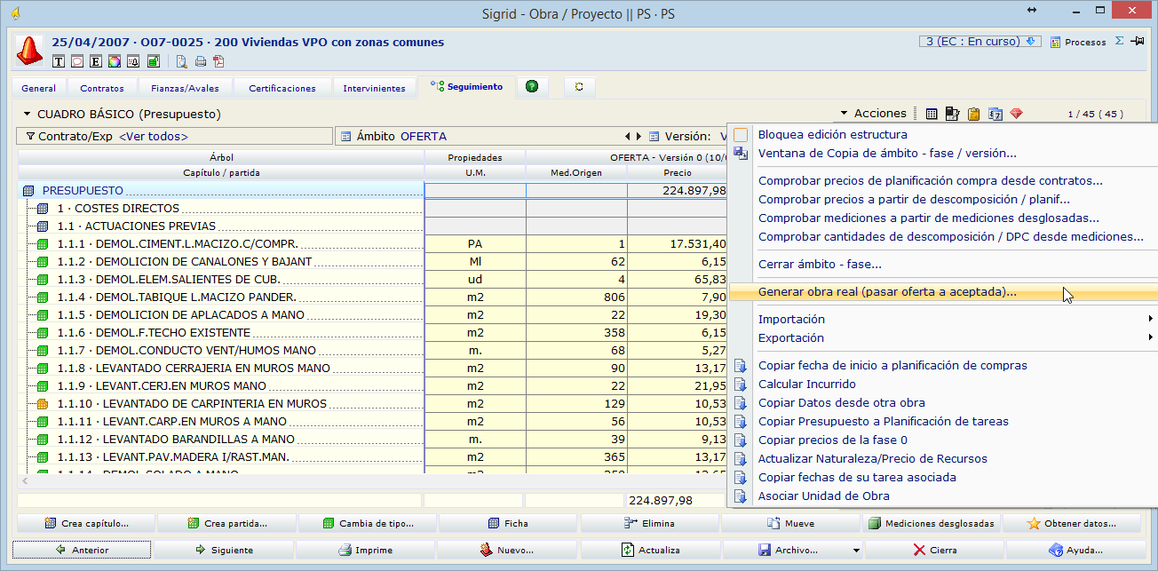Switch to the Certificaciones tab
Viewport: 1158px width, 571px height.
point(282,88)
